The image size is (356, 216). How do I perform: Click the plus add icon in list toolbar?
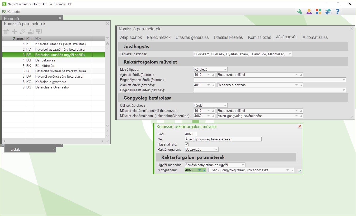point(14,32)
